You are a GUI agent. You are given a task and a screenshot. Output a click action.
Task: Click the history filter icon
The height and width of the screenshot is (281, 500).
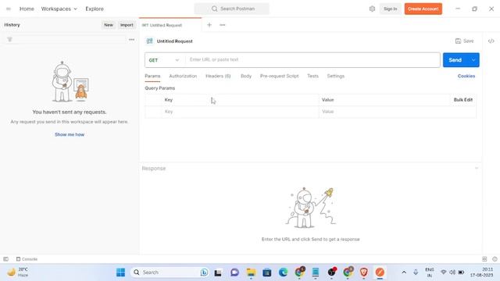pyautogui.click(x=9, y=40)
